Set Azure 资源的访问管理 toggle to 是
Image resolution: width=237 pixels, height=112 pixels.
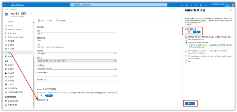[x=41, y=96]
